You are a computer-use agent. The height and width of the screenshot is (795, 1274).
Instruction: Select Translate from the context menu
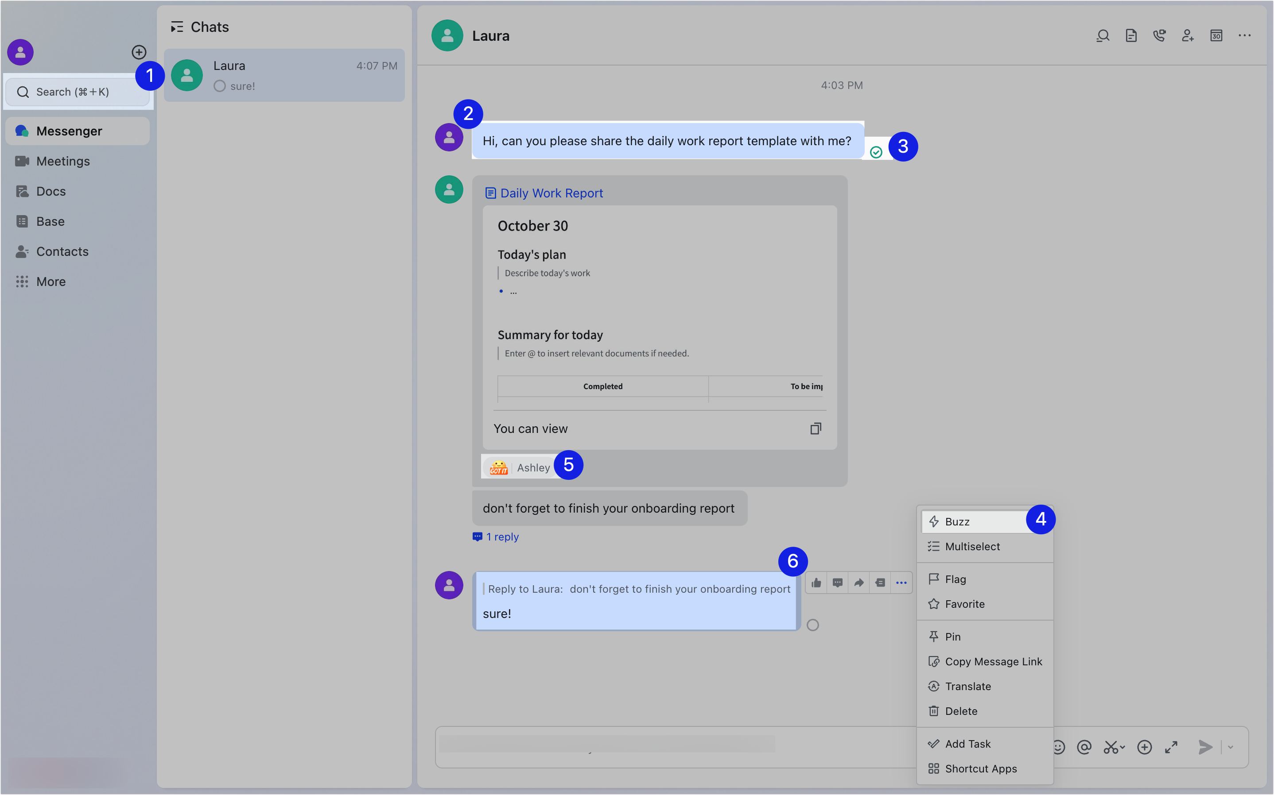coord(968,686)
